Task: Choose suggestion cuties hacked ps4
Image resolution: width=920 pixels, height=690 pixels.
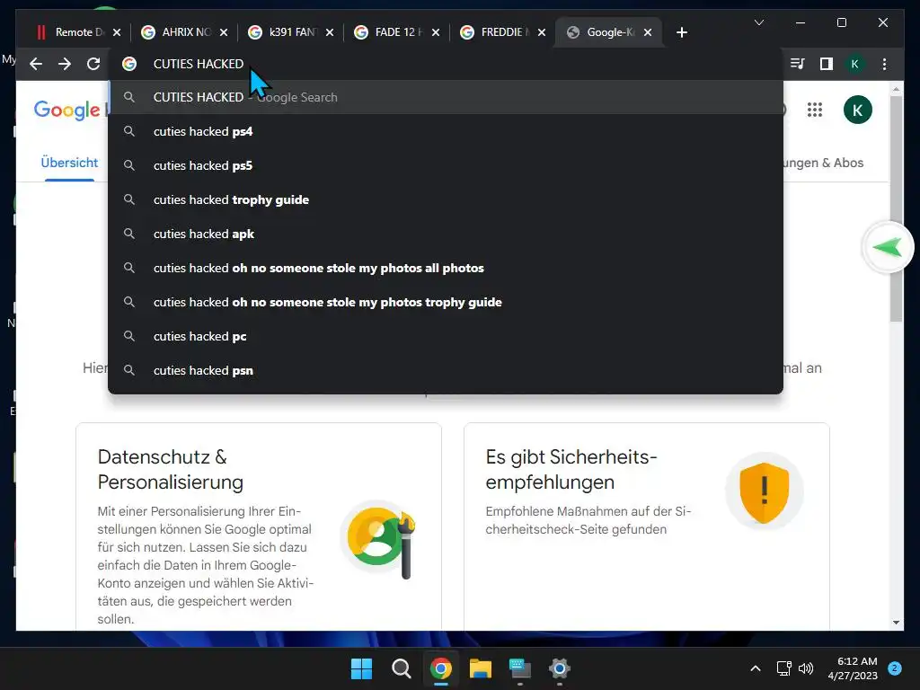Action: [x=446, y=131]
